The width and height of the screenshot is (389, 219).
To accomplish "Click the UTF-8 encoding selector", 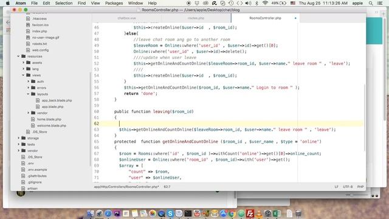I will click(x=348, y=187).
